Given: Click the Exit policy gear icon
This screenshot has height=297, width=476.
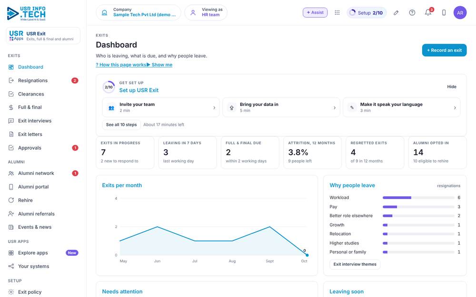Looking at the screenshot, I should click(x=11, y=292).
